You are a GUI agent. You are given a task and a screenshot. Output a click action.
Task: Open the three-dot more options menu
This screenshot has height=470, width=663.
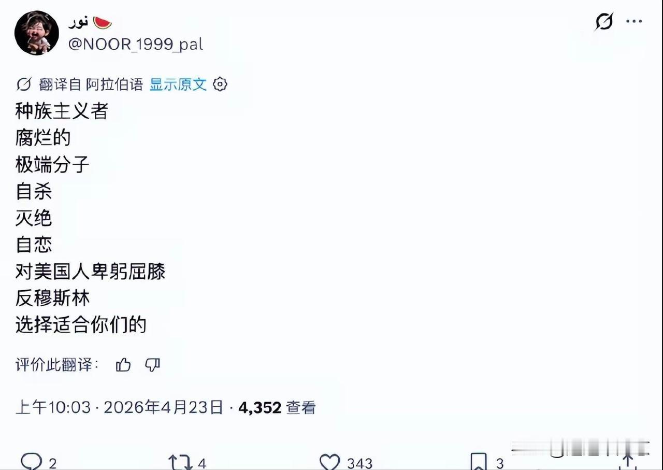pos(634,22)
